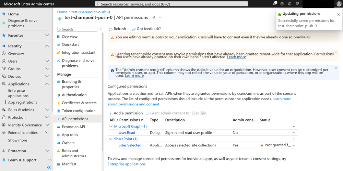Viewport: 343px width, 171px height.
Task: Pin the API permissions page
Action: pyautogui.click(x=154, y=18)
